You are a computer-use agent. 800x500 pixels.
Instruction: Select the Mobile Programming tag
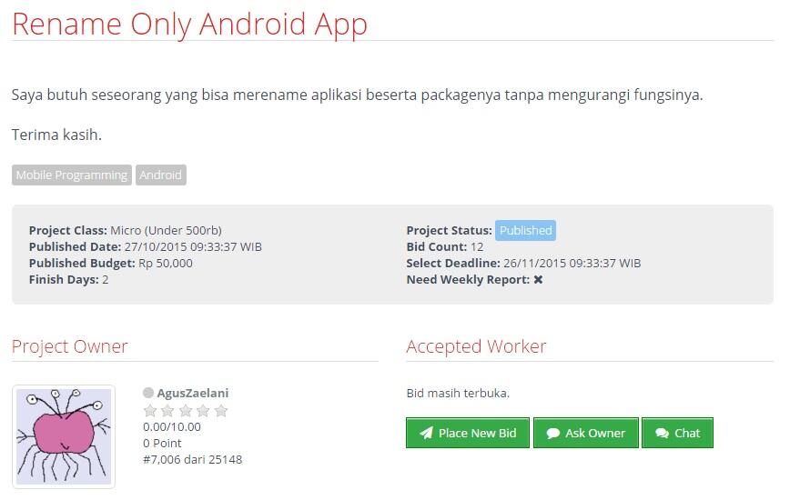pyautogui.click(x=71, y=175)
